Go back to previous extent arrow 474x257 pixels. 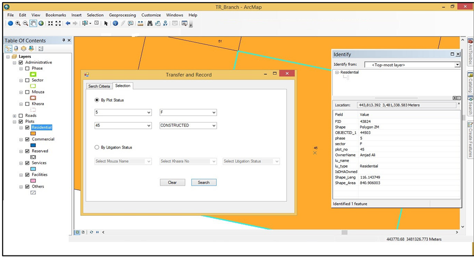pyautogui.click(x=68, y=24)
